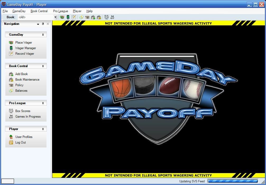Open the Book selector dropdown arrow
This screenshot has height=185, width=266.
[55, 17]
